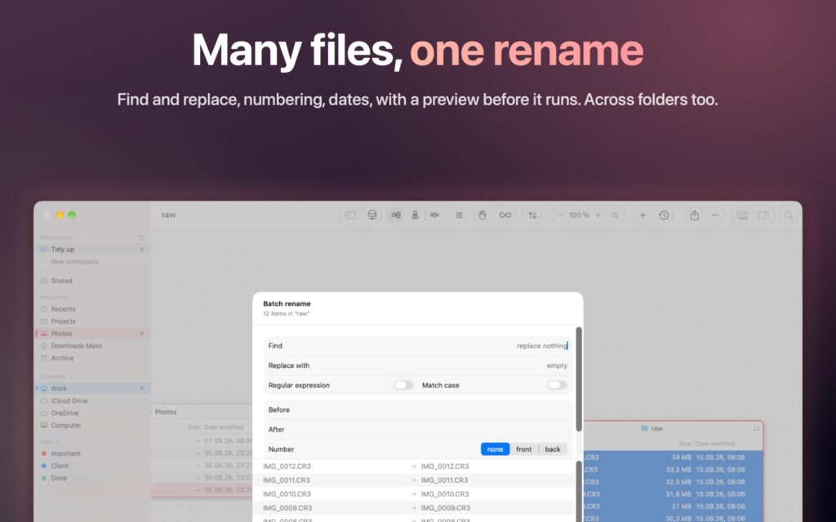Select the vertical tree layout icon
Screen dimensions: 836x522
click(x=415, y=215)
